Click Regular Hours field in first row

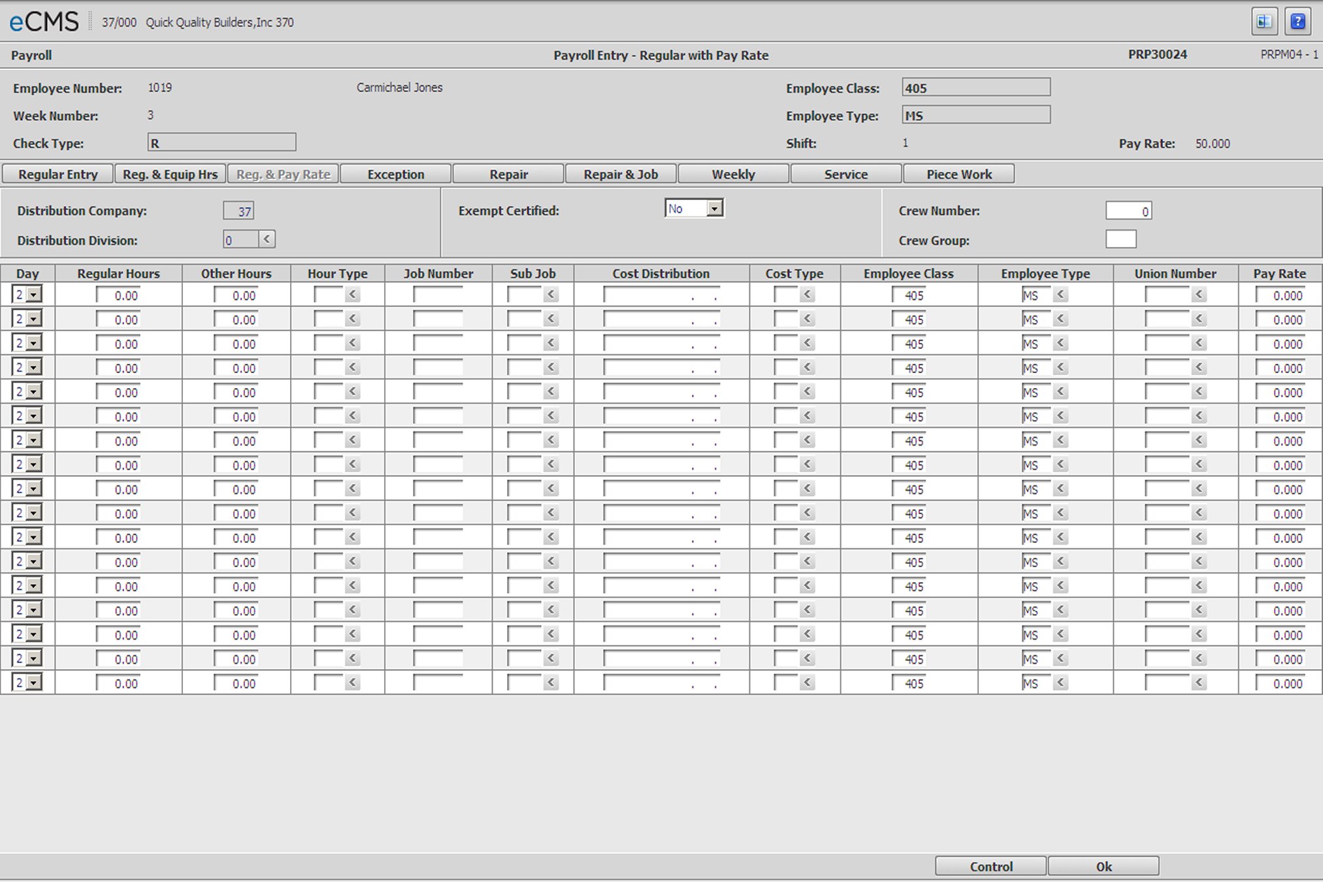(118, 295)
